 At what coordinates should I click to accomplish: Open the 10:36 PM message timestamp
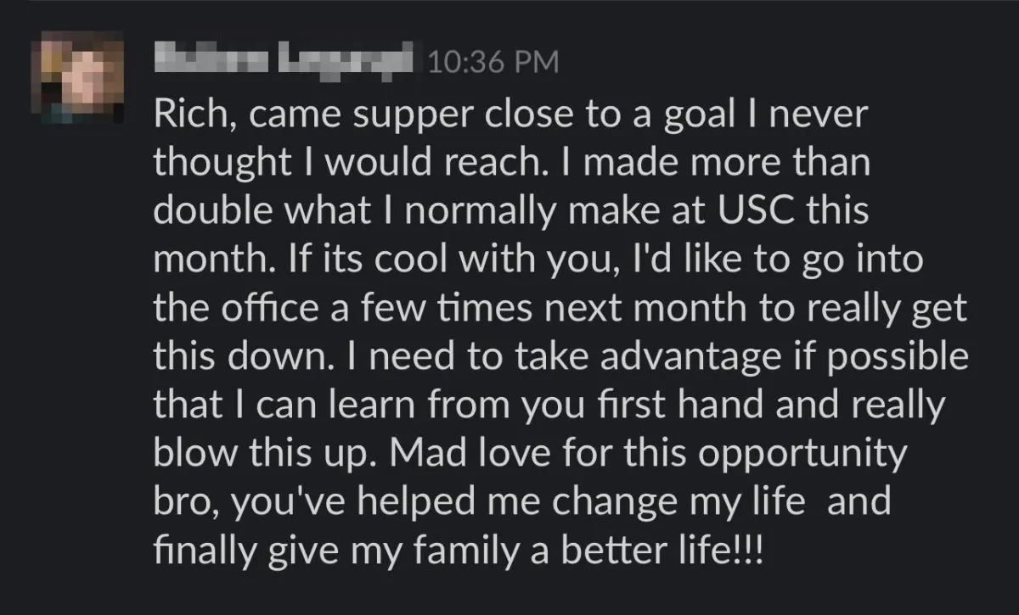(x=494, y=62)
